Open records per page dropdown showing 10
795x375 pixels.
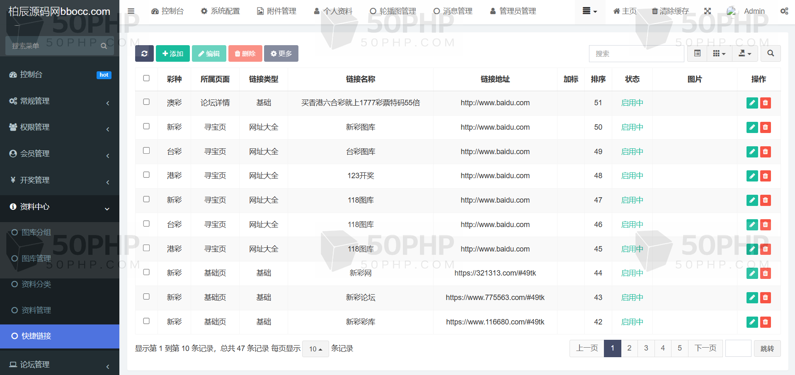pyautogui.click(x=315, y=349)
